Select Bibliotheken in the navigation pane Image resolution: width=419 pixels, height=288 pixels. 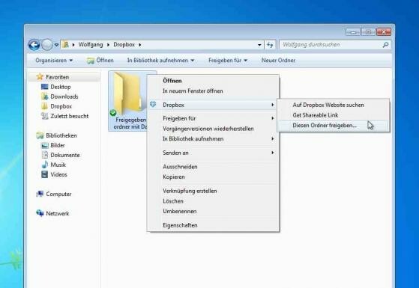[56, 135]
